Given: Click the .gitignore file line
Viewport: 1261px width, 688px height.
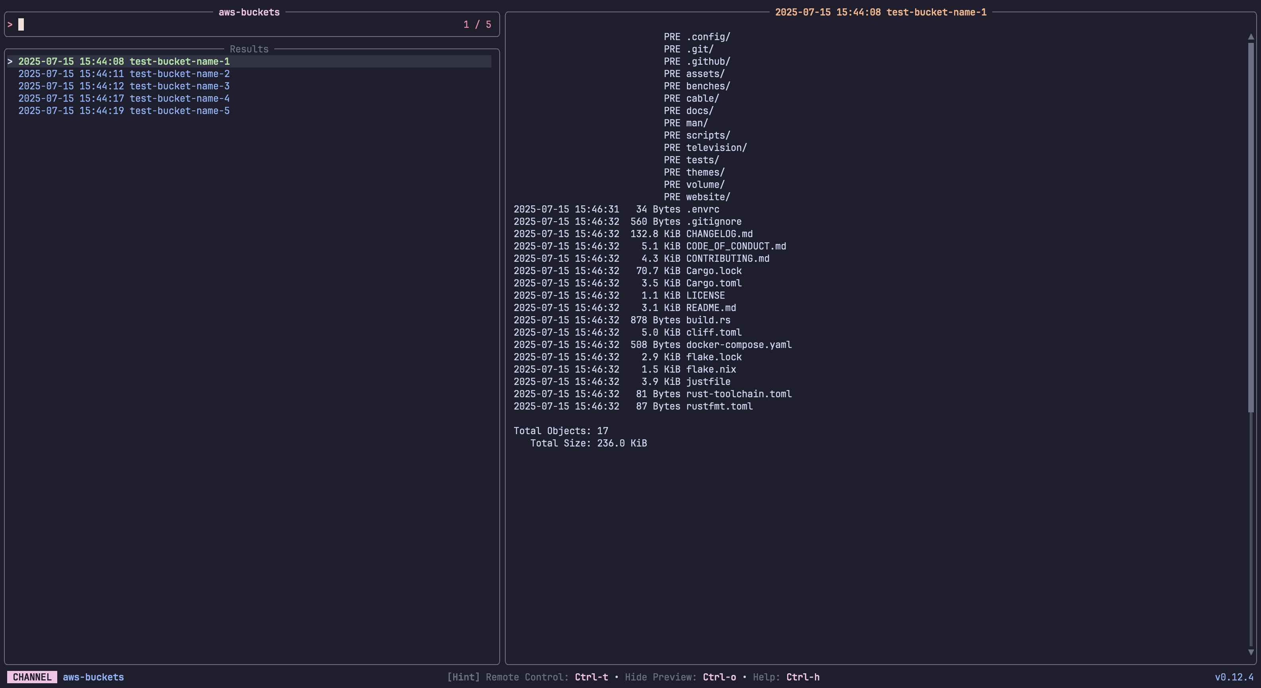Looking at the screenshot, I should point(628,222).
